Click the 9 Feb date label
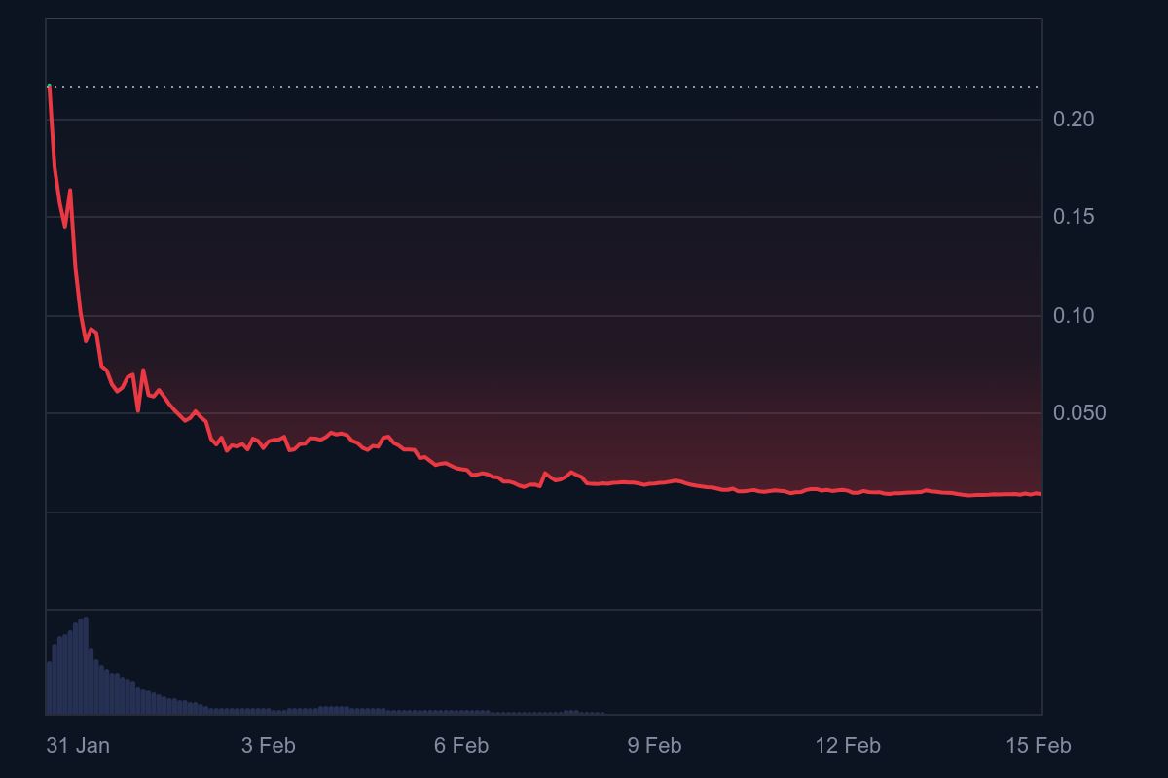The width and height of the screenshot is (1168, 778). click(654, 746)
